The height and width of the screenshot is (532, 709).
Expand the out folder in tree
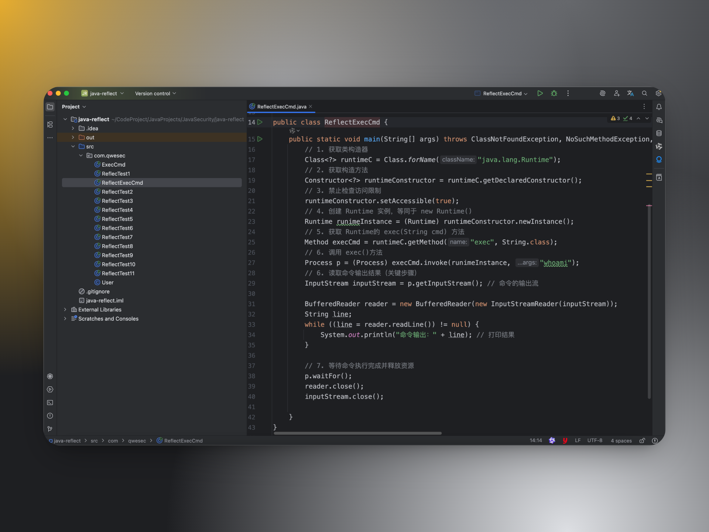(x=73, y=137)
